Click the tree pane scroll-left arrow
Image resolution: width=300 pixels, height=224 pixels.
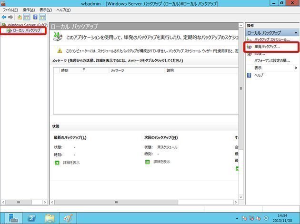(x=3, y=202)
